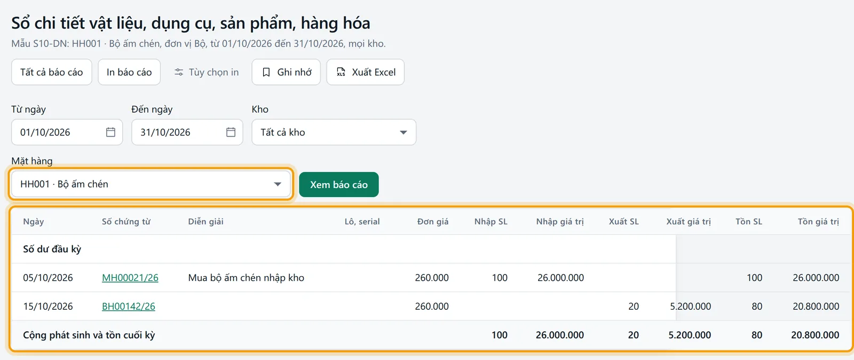Screen dimensions: 854x360
Task: Click the Xuất giá trị column header
Action: [689, 222]
